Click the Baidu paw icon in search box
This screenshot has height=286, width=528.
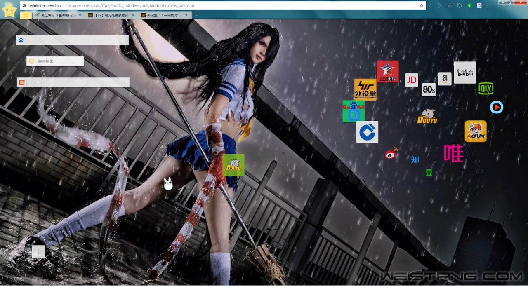(x=21, y=40)
